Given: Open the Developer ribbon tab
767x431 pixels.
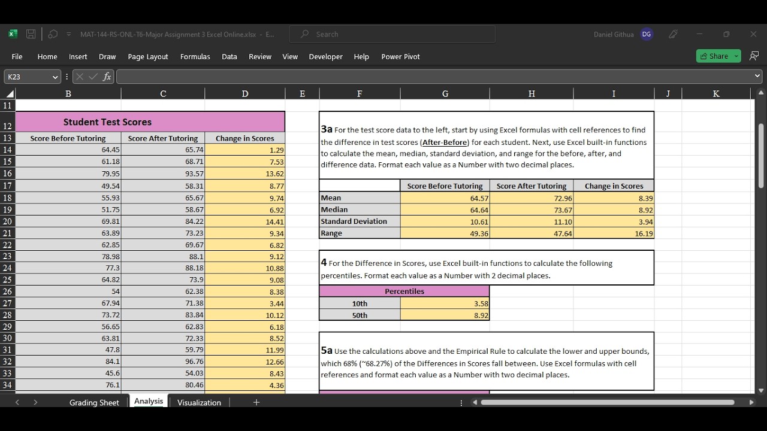Looking at the screenshot, I should pyautogui.click(x=326, y=56).
